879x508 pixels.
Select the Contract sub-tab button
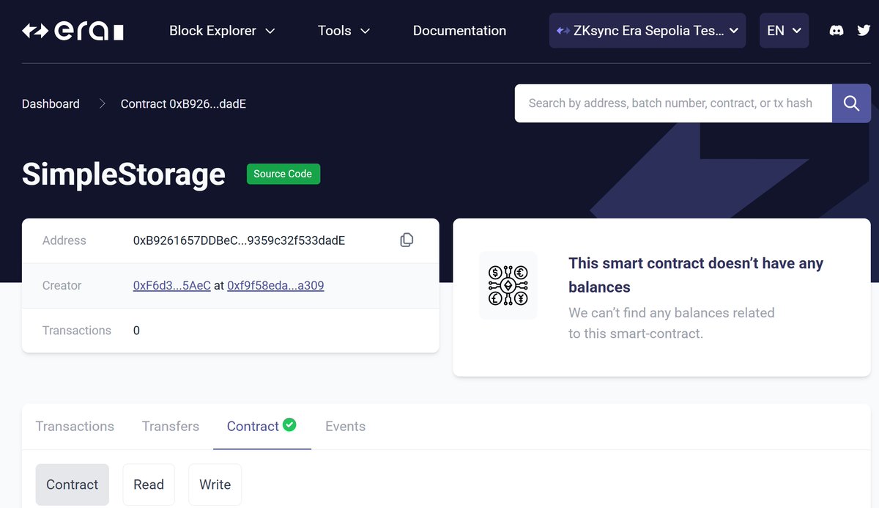[72, 485]
